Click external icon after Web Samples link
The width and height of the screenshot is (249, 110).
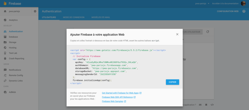pyautogui.click(x=125, y=101)
